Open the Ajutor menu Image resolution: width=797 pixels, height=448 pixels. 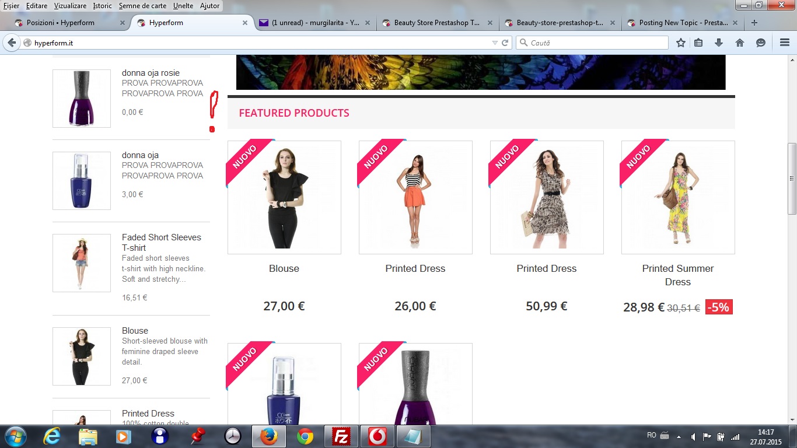209,6
